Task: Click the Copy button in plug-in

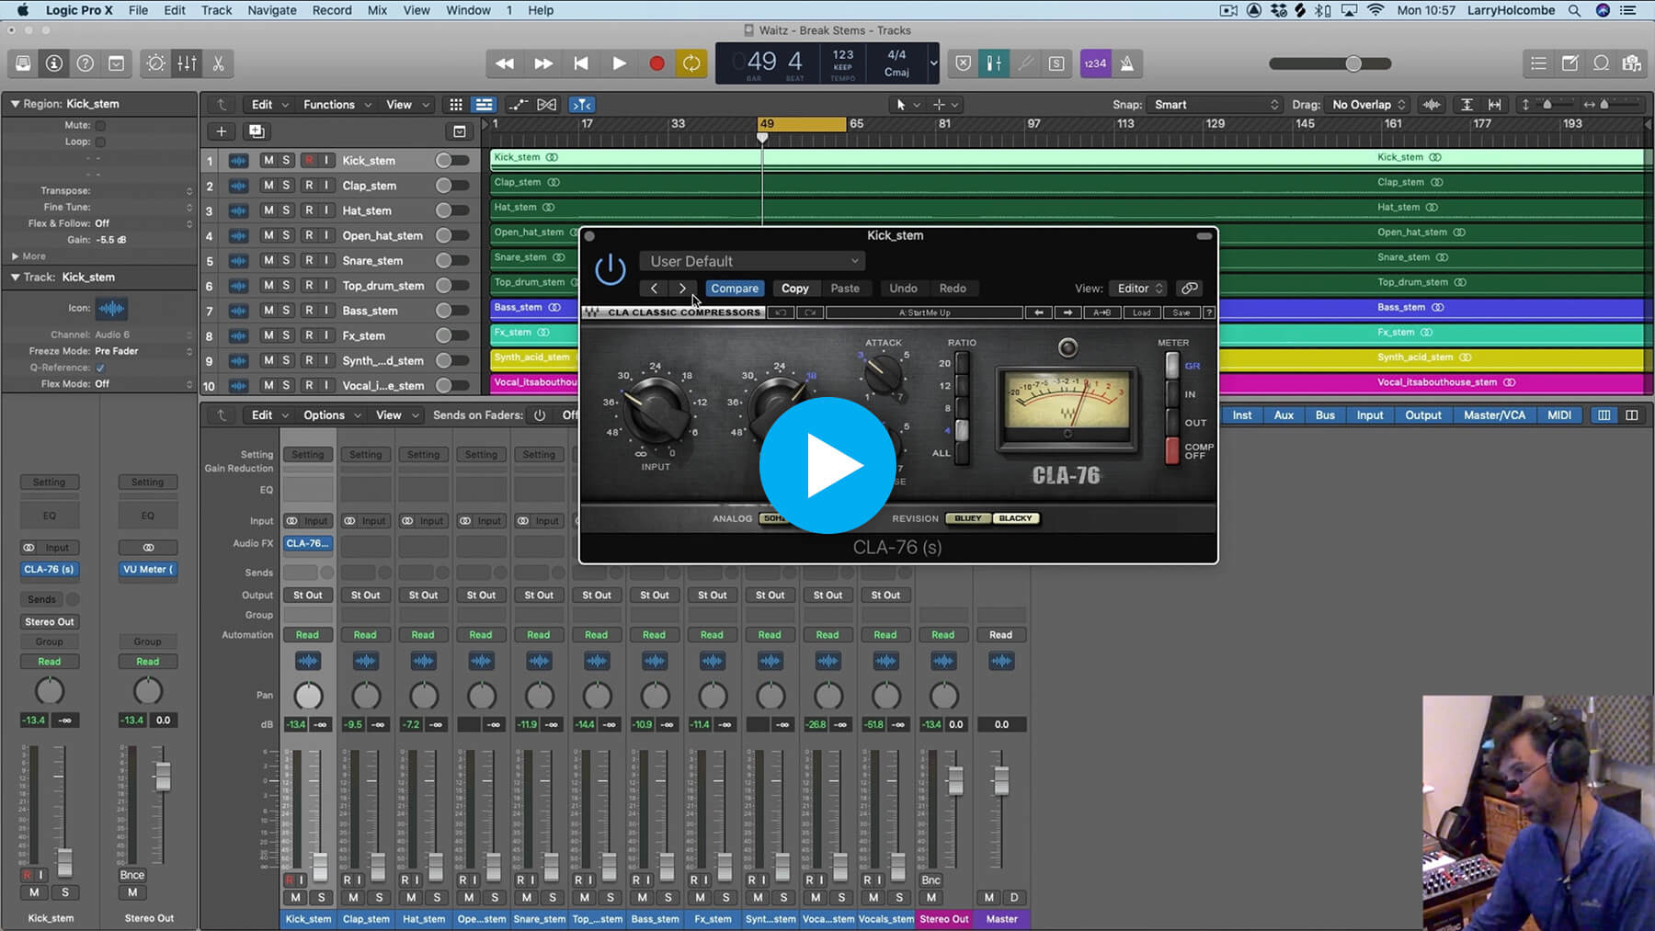Action: coord(795,289)
